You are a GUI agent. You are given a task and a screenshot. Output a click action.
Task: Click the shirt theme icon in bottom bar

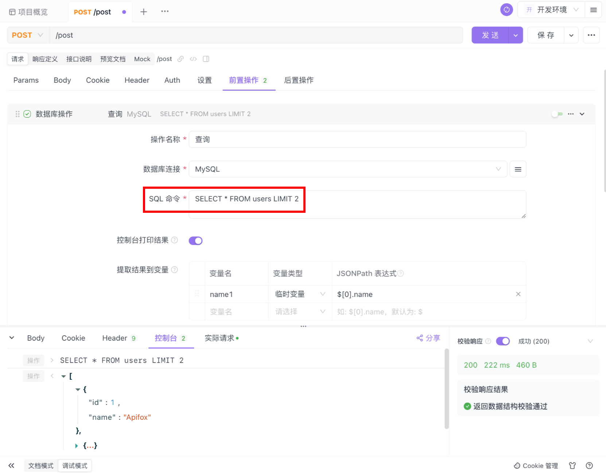click(x=572, y=466)
